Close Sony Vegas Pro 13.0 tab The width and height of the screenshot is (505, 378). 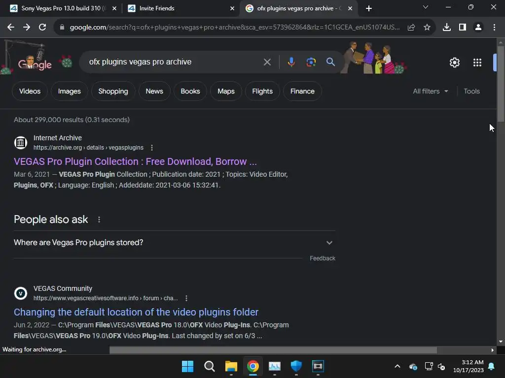point(114,8)
